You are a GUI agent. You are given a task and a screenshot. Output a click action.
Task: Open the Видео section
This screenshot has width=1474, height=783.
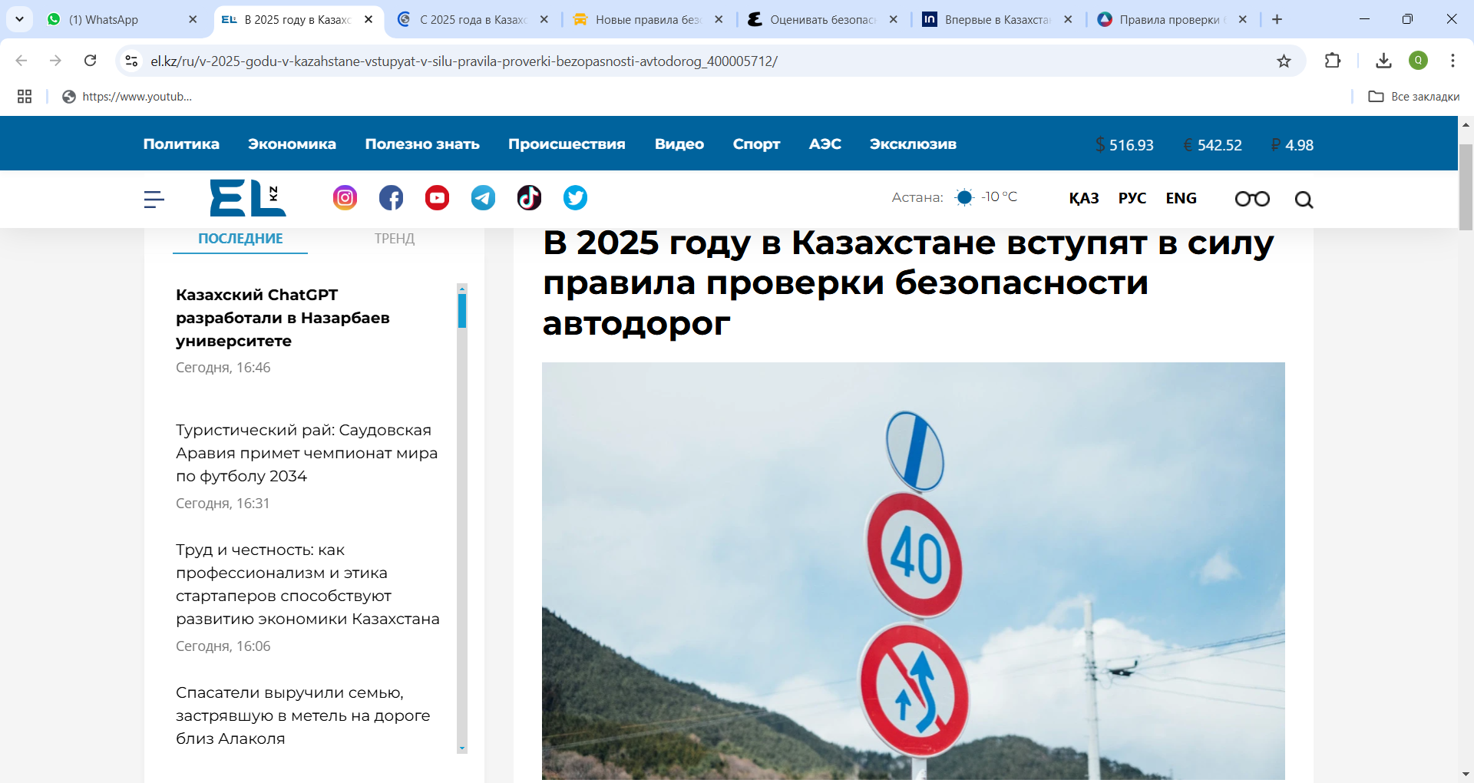click(x=679, y=144)
